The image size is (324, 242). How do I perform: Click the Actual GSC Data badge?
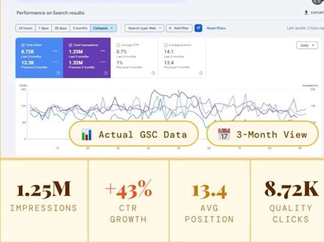tap(134, 134)
